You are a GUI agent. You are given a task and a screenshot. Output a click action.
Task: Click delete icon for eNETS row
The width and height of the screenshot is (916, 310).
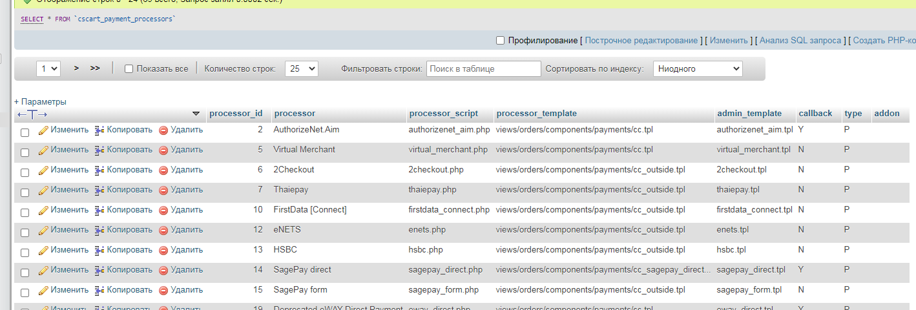pyautogui.click(x=163, y=230)
